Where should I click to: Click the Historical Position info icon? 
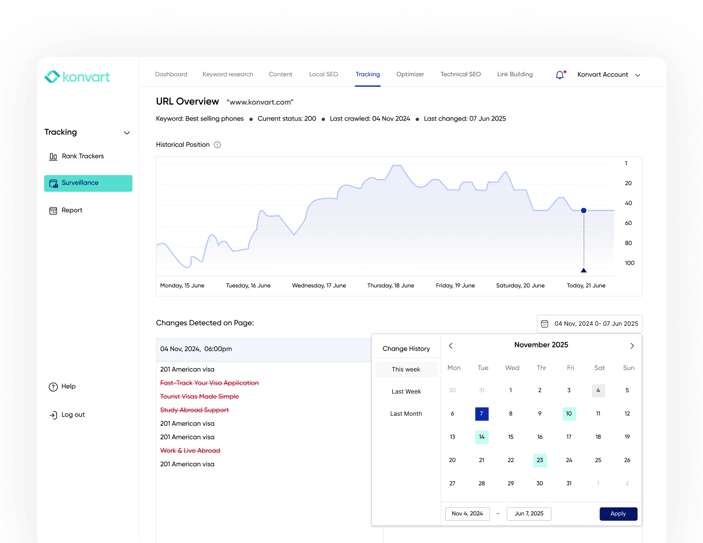217,145
